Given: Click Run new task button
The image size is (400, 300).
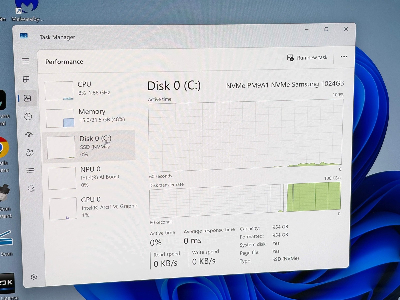Looking at the screenshot, I should [x=307, y=58].
